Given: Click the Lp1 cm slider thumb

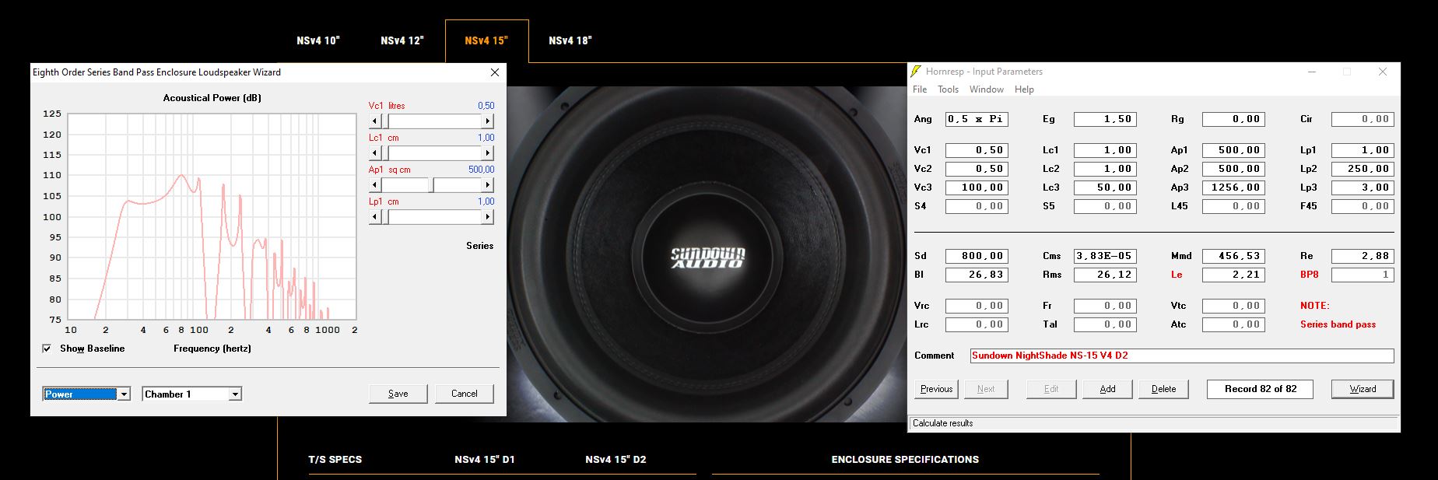Looking at the screenshot, I should [x=386, y=217].
